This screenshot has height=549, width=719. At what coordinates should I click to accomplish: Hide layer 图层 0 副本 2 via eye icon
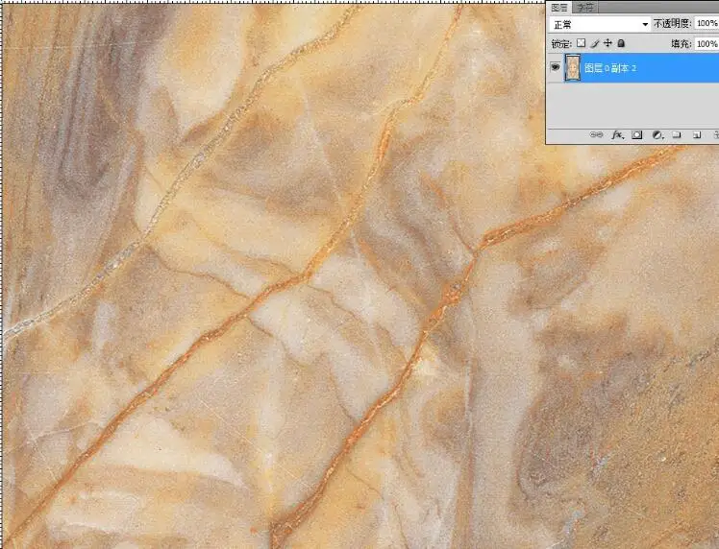tap(556, 67)
